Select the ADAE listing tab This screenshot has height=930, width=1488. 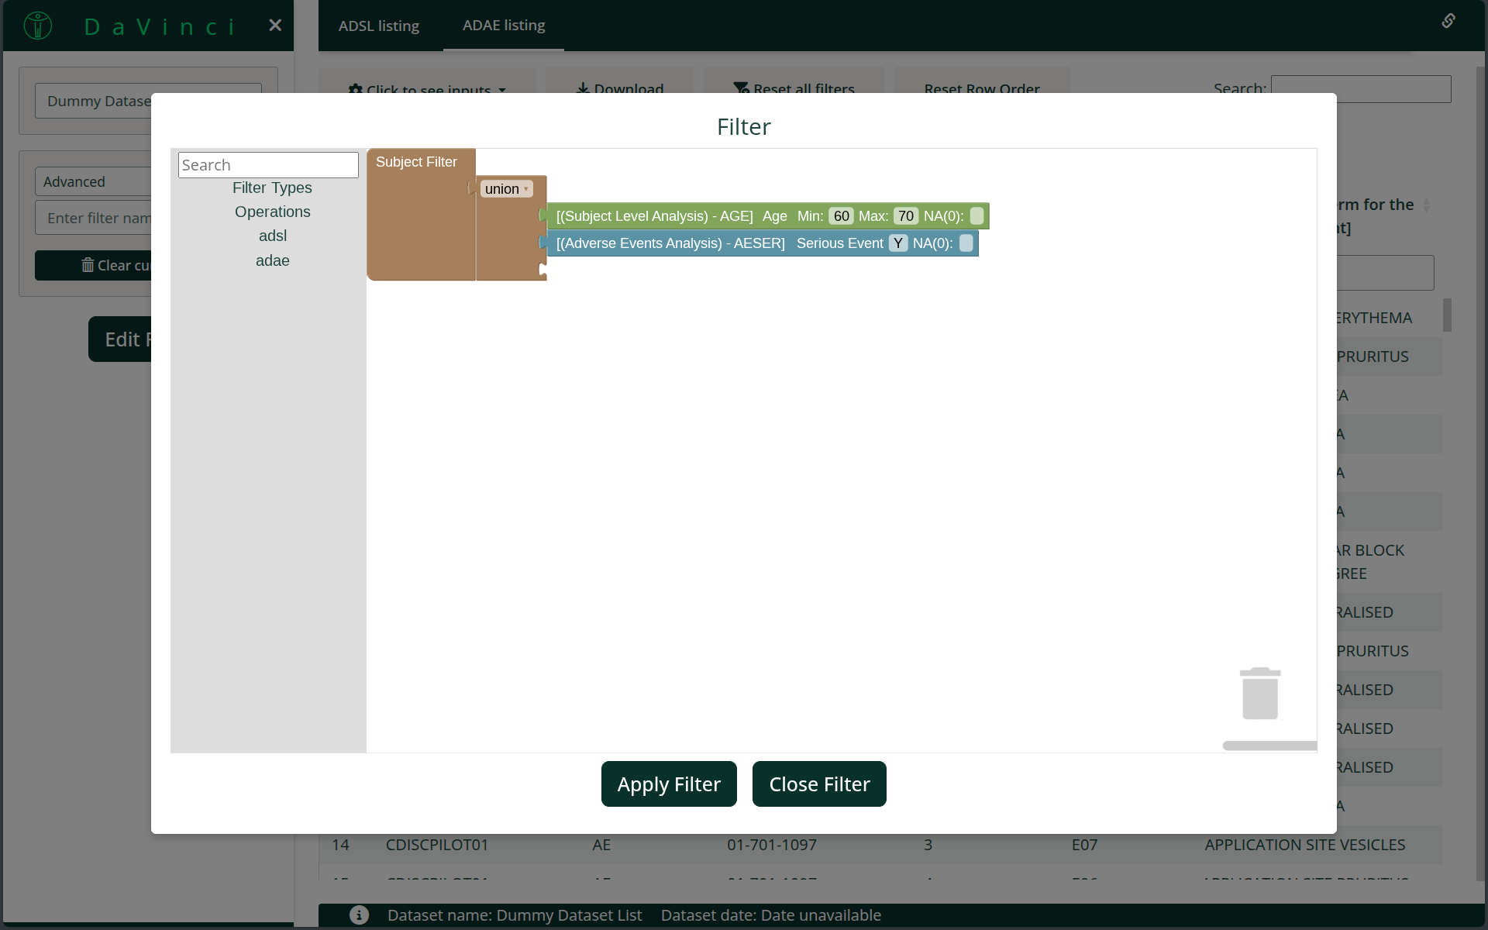pos(504,26)
